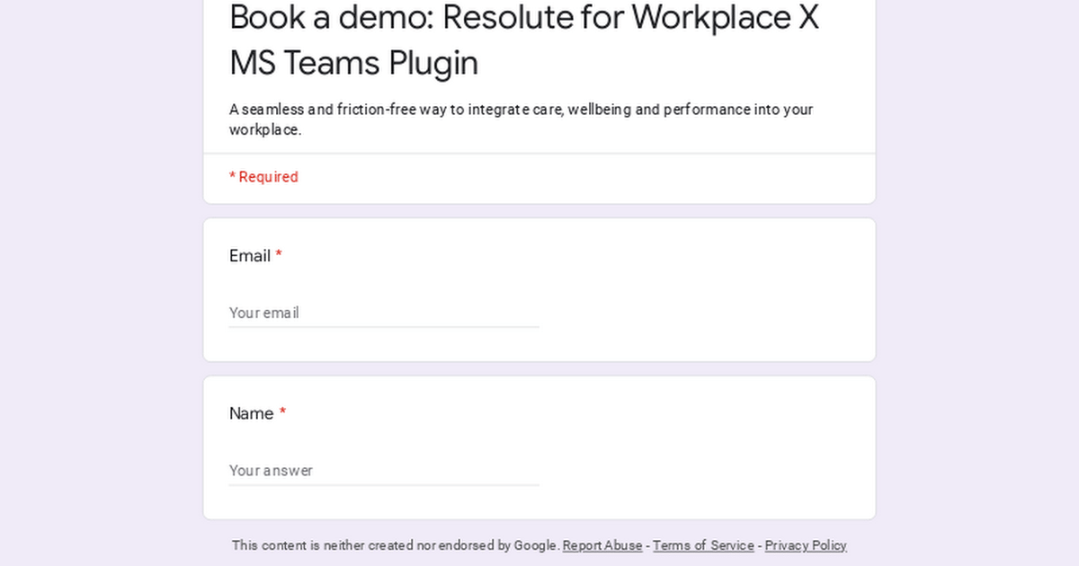Viewport: 1079px width, 566px height.
Task: Click the Name question label
Action: click(x=251, y=413)
